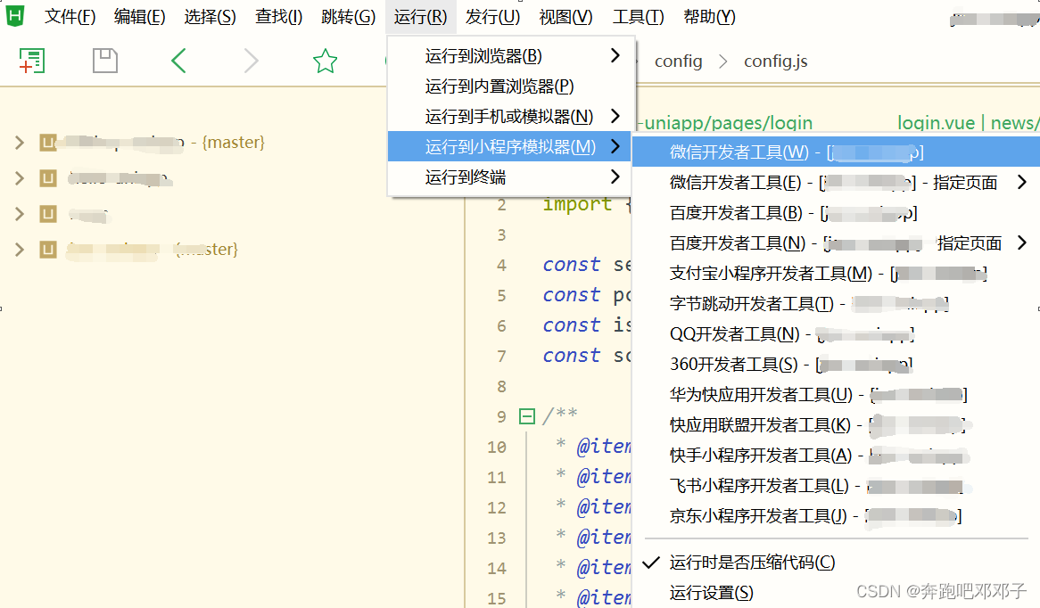Select 运行到手机或模拟器(N)

509,117
